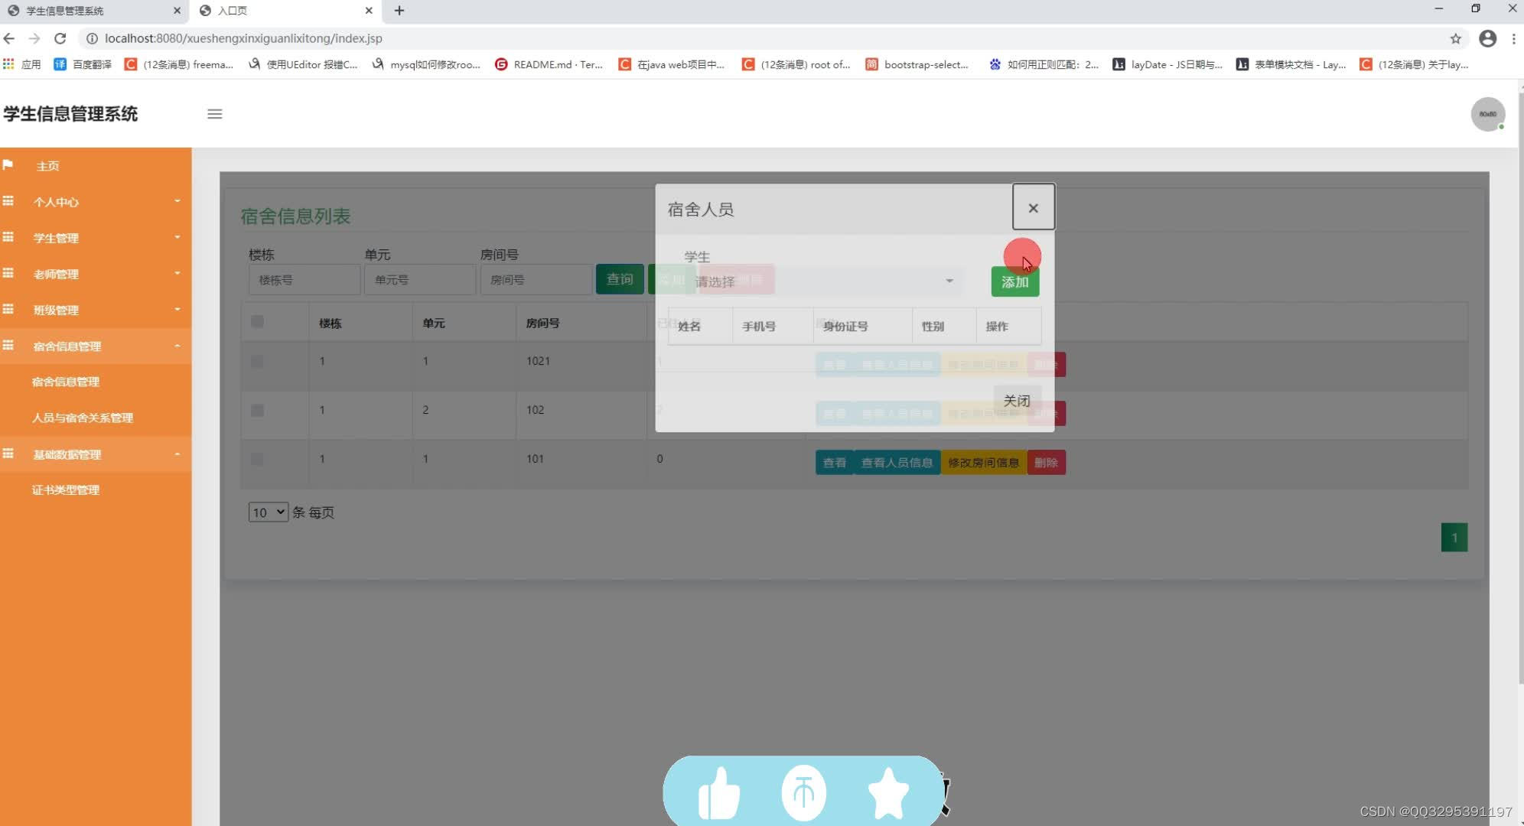Click grid icon beside 学生管理
The width and height of the screenshot is (1524, 826).
click(8, 237)
